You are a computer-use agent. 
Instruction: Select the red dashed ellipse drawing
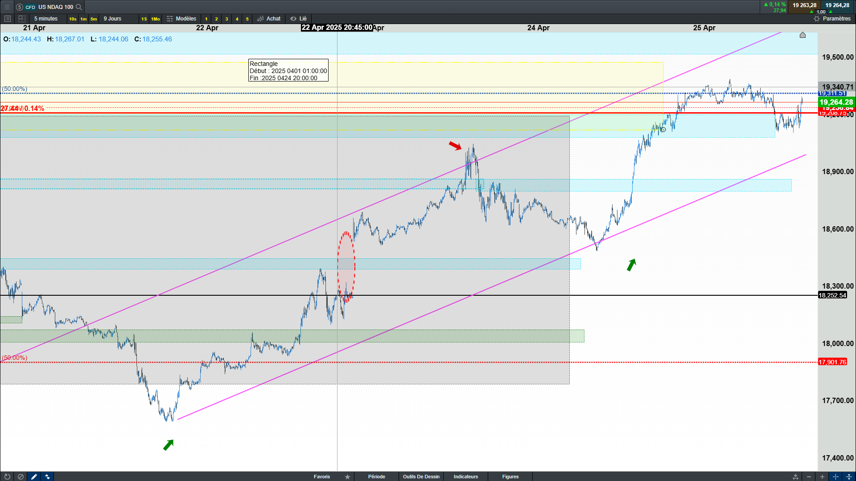click(x=346, y=267)
